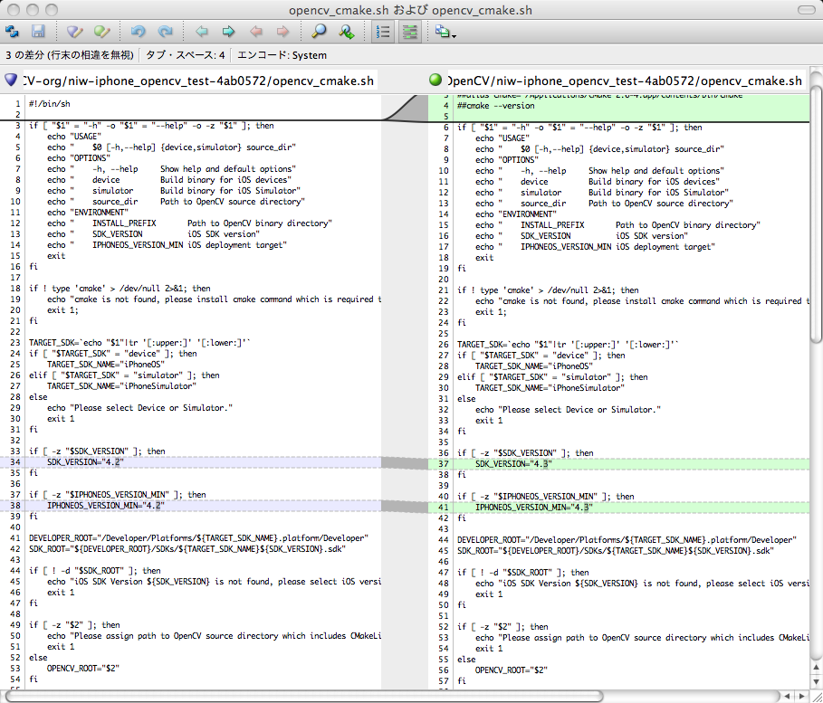Click the window title 'opencv_cmake.sh および opencv_cmake.sh'
The height and width of the screenshot is (703, 823).
point(410,10)
